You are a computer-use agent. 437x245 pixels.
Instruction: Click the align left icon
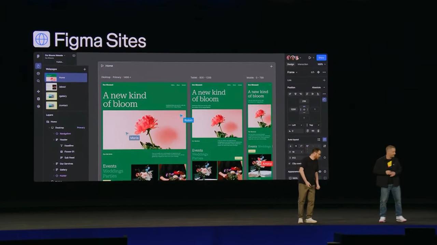(290, 94)
